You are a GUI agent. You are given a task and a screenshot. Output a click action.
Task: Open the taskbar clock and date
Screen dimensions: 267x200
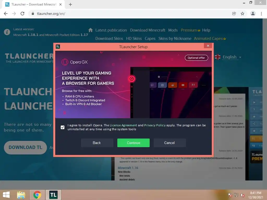pyautogui.click(x=256, y=195)
